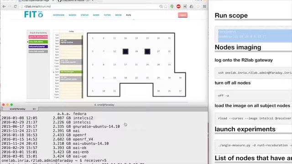Click the magnifier icon in the address bar
Screen dimensions: 292x164
[x=161, y=6]
